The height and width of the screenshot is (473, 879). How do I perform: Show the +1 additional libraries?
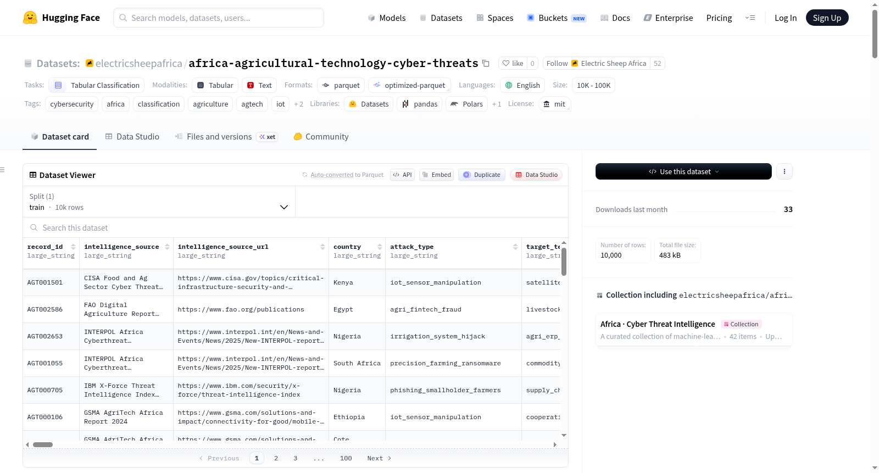(x=497, y=104)
